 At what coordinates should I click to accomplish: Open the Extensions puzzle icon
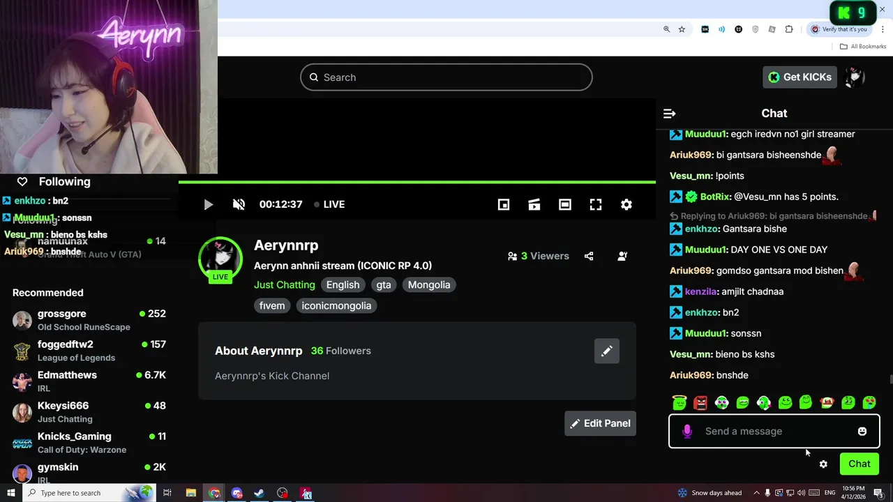(789, 29)
